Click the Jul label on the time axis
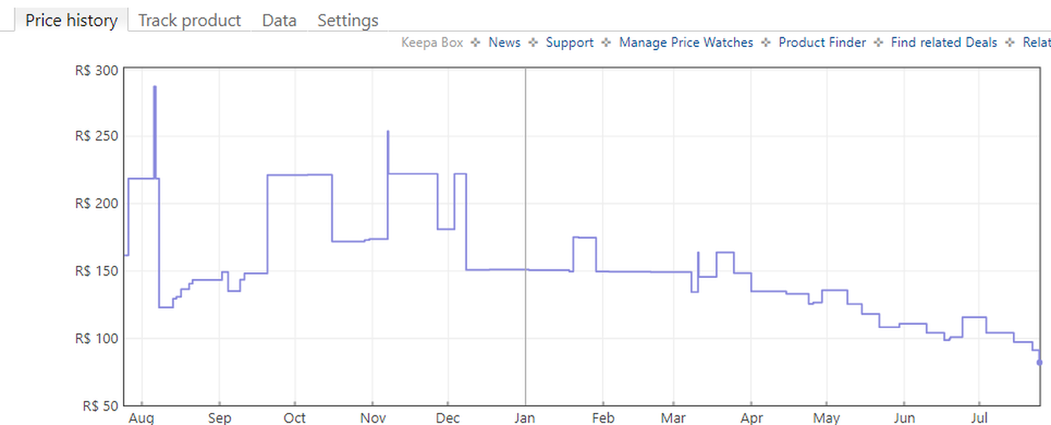The image size is (1051, 425). 979,418
